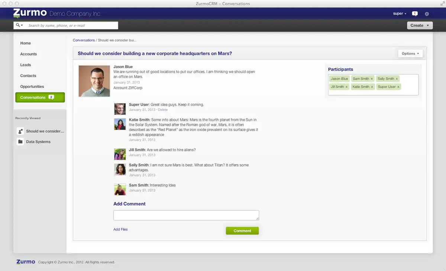Open the Create dropdown button
This screenshot has width=446, height=271.
click(x=420, y=25)
